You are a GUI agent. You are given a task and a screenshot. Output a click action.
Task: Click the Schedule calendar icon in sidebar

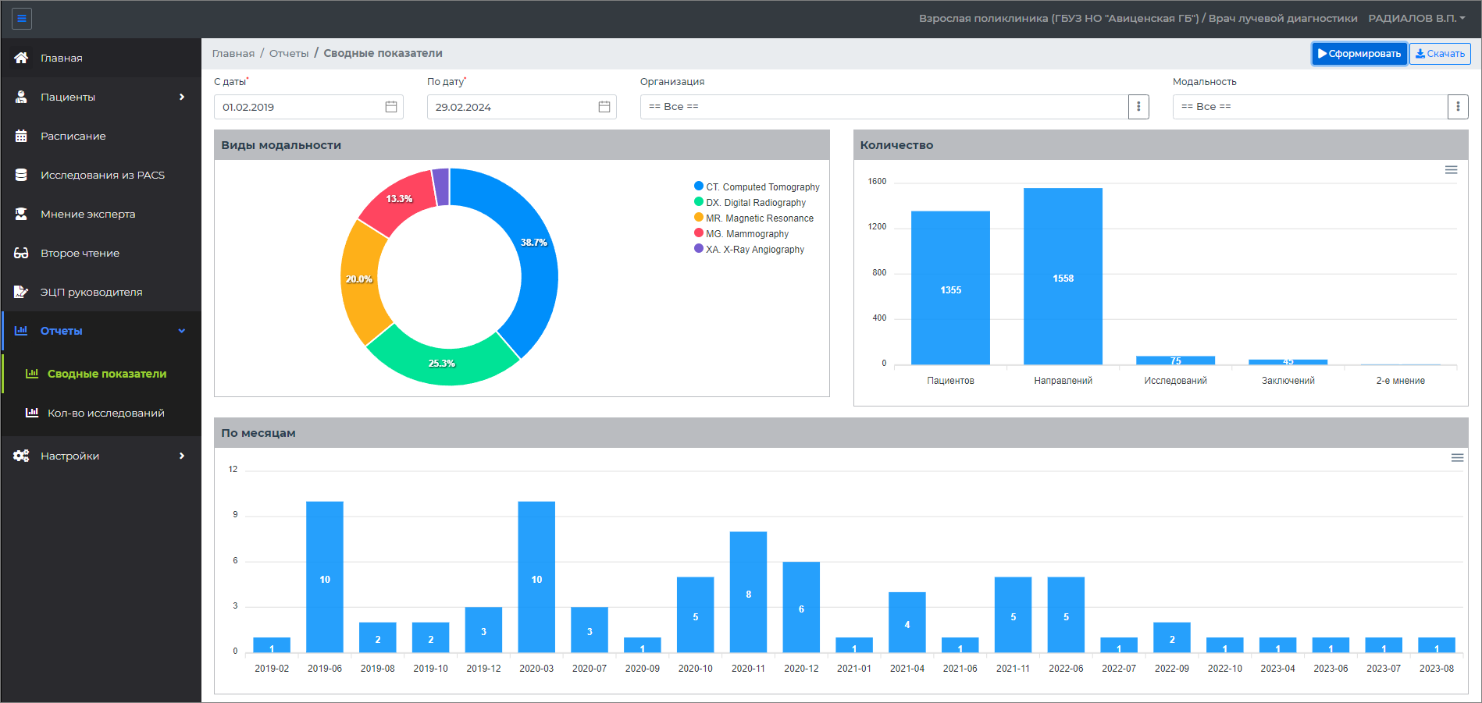coord(21,136)
